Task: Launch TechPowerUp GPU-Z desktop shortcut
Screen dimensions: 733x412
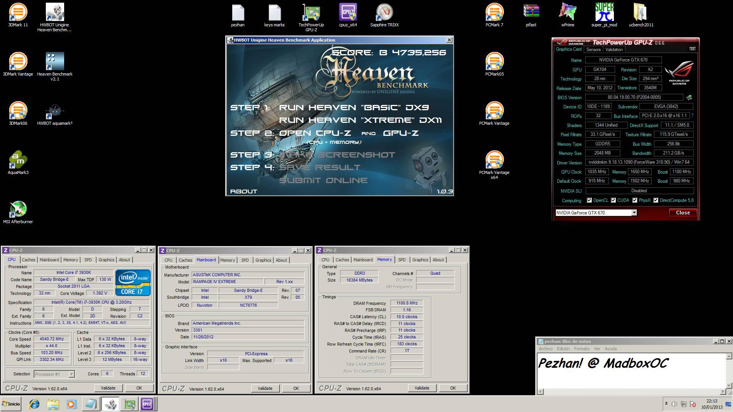Action: tap(311, 17)
